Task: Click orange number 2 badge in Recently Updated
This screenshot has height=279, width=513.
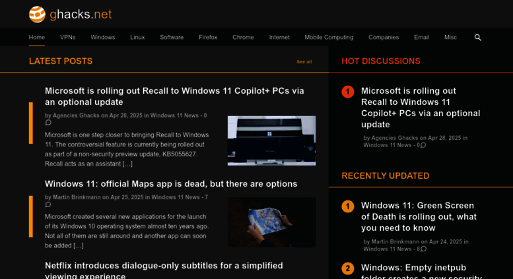Action: 348,268
